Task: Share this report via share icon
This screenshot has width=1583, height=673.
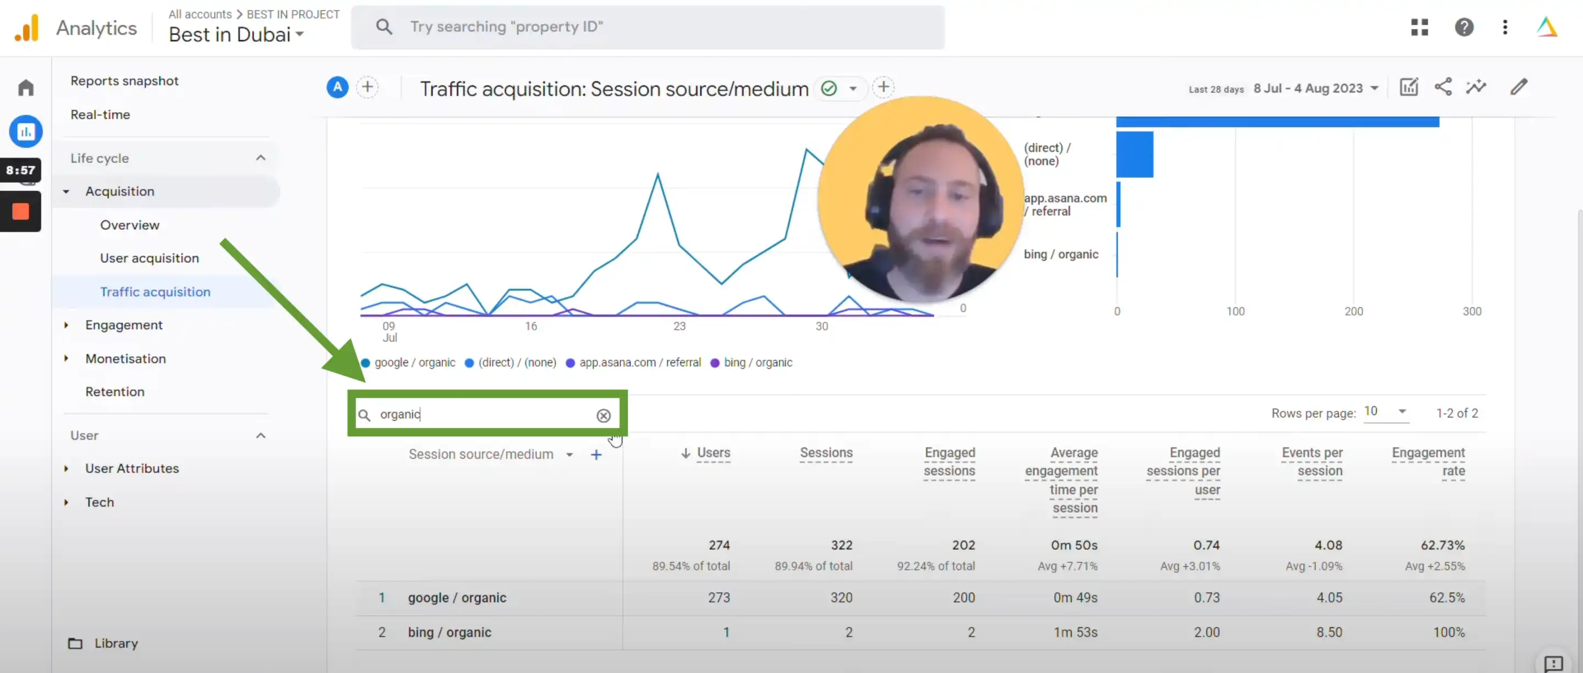Action: pos(1443,87)
